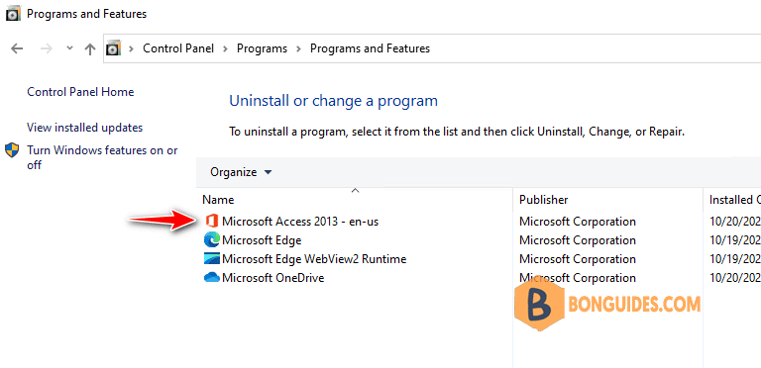Click the Microsoft Edge browser icon
Screen dimensions: 761x368
click(x=212, y=240)
